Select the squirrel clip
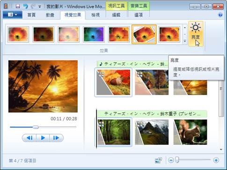This screenshot has height=170, width=227. (x=190, y=132)
